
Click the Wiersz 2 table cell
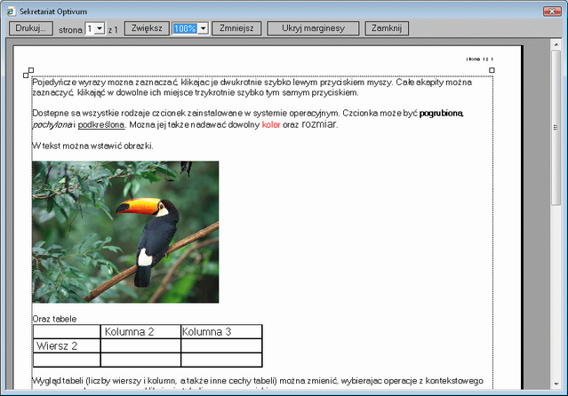click(67, 345)
